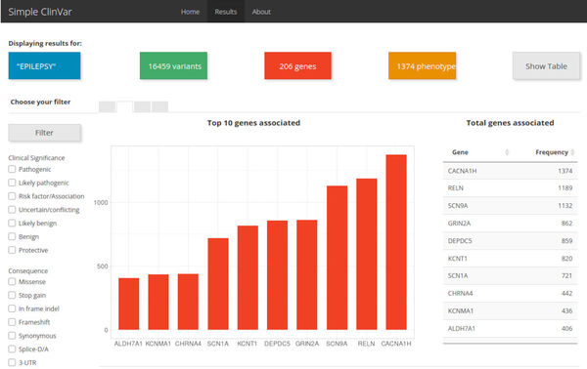
Task: Go to the About page
Action: click(x=261, y=12)
